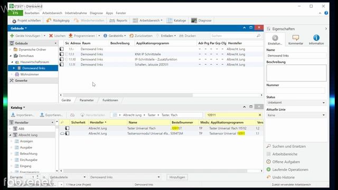The image size is (338, 190).
Task: Open Reports from the toolbar
Action: [118, 21]
